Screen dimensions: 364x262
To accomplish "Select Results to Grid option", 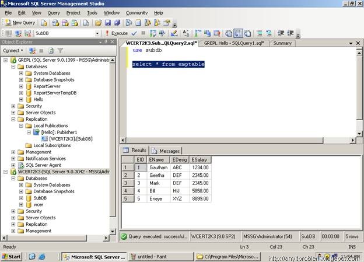I will click(238, 33).
